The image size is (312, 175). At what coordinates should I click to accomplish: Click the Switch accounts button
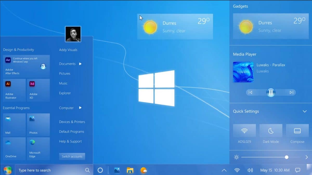pyautogui.click(x=72, y=156)
